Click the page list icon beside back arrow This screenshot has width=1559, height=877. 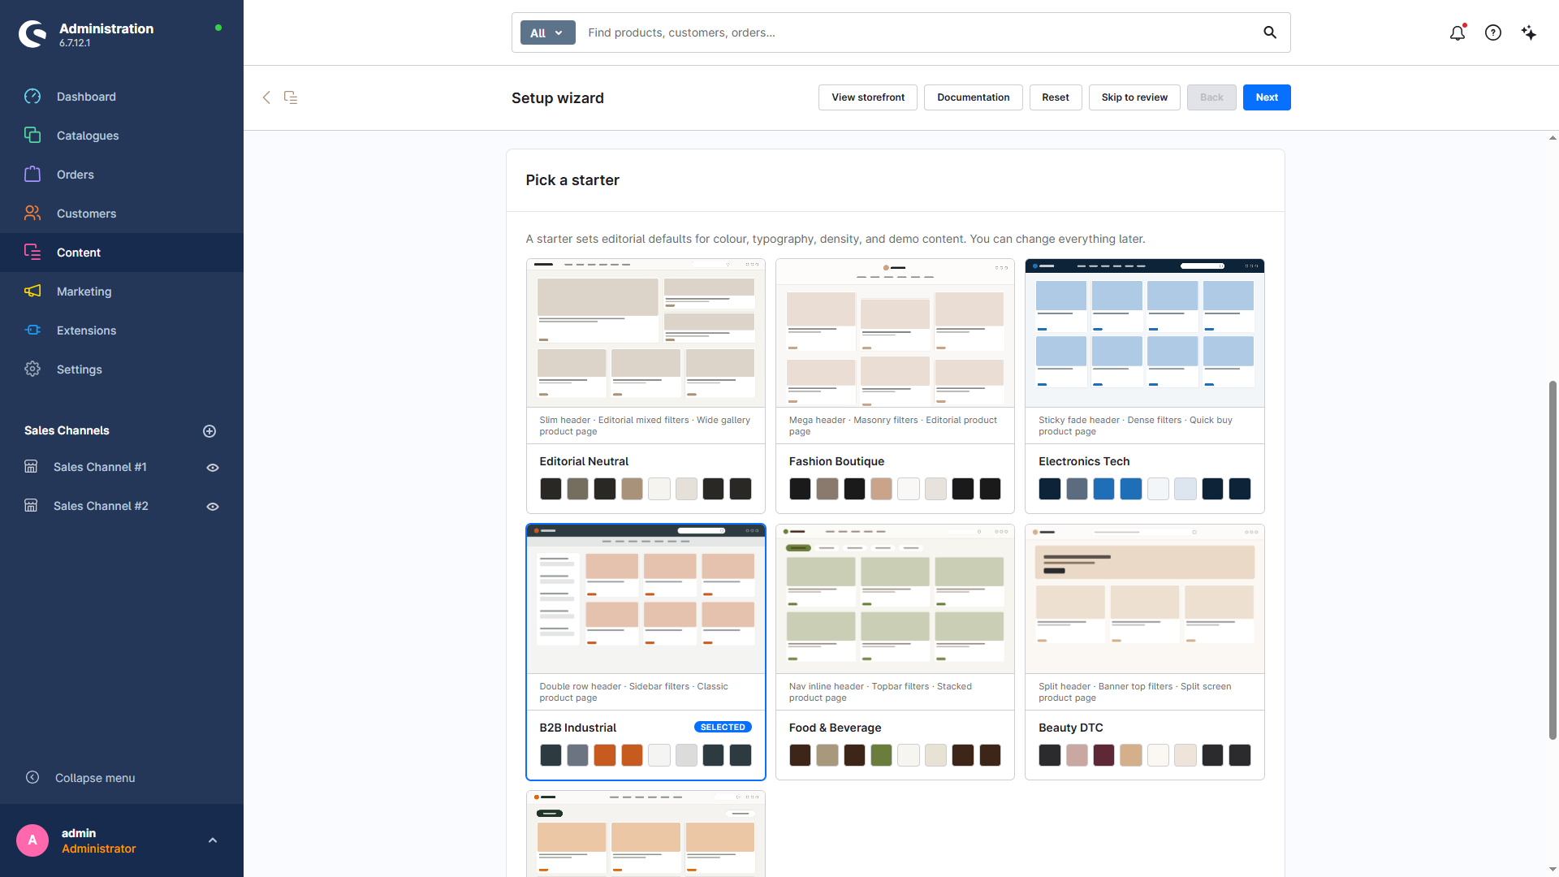pos(291,97)
